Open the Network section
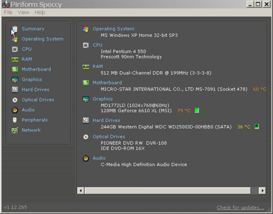 click(x=31, y=130)
